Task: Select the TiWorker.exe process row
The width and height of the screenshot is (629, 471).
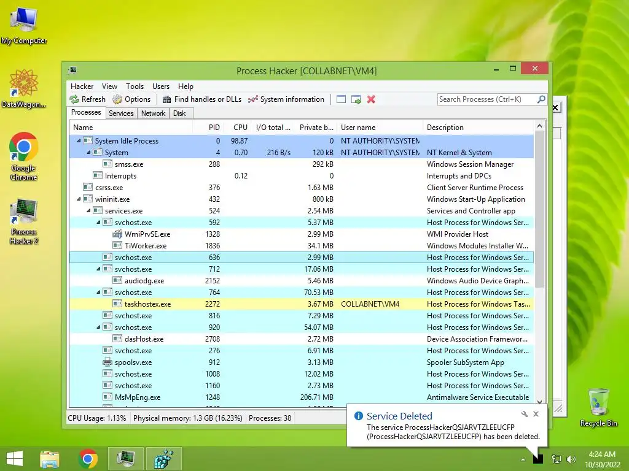Action: [302, 245]
